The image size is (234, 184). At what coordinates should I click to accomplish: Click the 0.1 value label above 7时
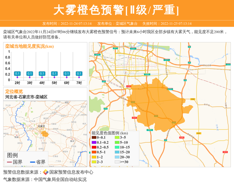point(79,73)
